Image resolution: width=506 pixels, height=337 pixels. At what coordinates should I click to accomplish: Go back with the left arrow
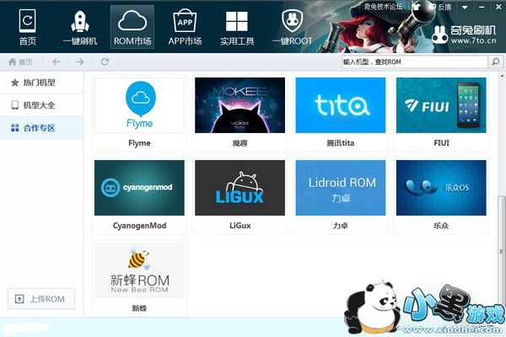(x=57, y=62)
